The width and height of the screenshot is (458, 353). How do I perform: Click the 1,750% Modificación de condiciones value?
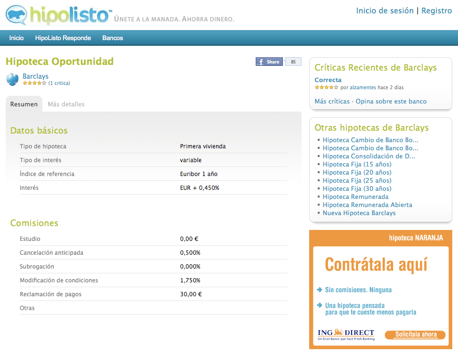[190, 280]
